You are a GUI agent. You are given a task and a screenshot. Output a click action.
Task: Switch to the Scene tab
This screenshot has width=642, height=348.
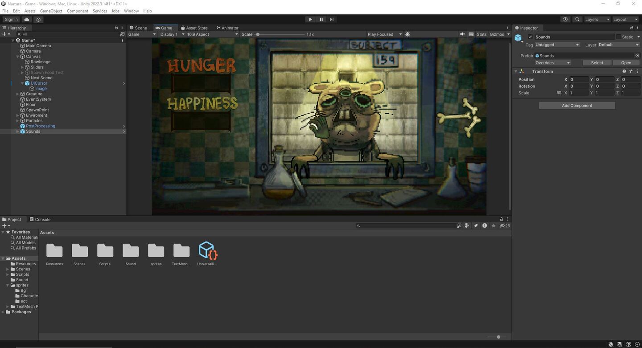pyautogui.click(x=138, y=28)
